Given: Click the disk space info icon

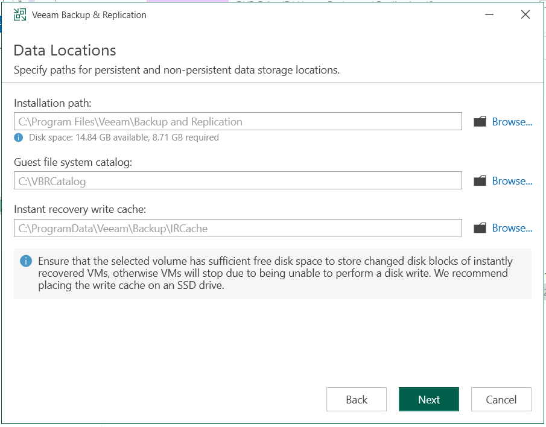Looking at the screenshot, I should pos(19,138).
